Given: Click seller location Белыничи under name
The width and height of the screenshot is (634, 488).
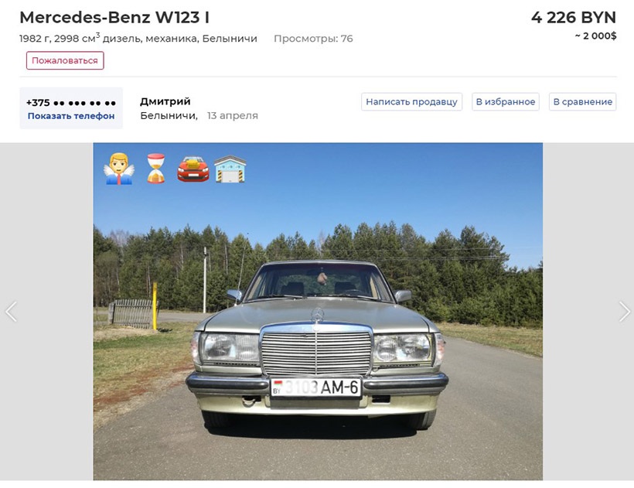Looking at the screenshot, I should [169, 116].
